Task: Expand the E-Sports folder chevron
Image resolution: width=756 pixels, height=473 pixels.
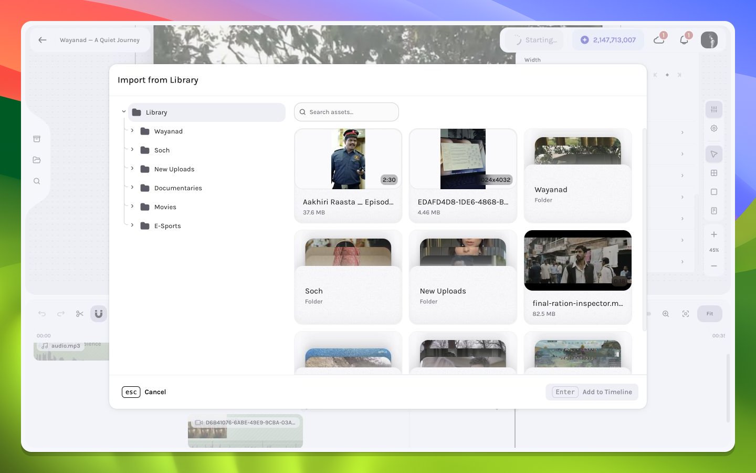Action: tap(132, 225)
